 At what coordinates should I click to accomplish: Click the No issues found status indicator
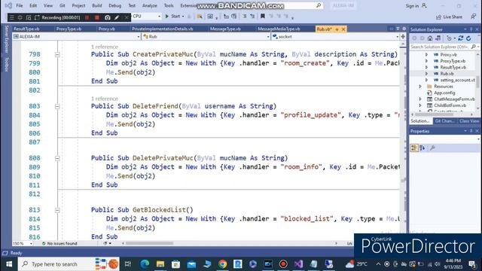click(59, 243)
